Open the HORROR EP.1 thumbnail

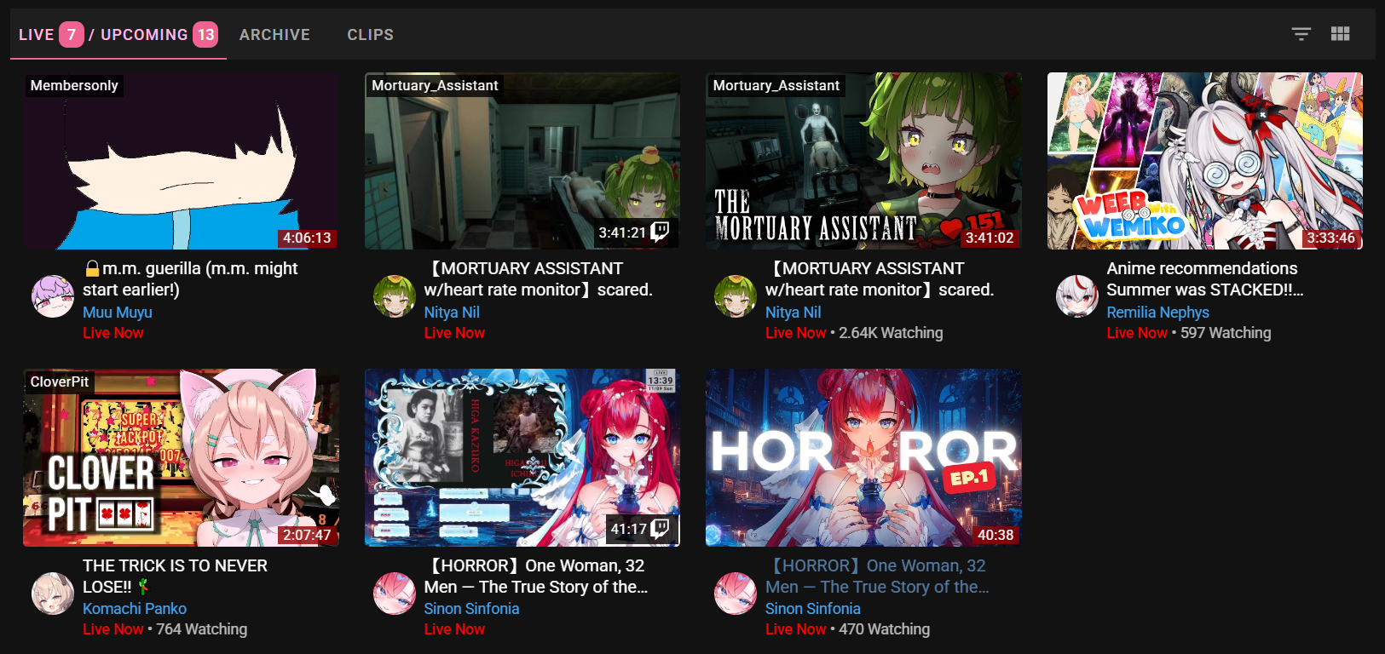pyautogui.click(x=863, y=457)
